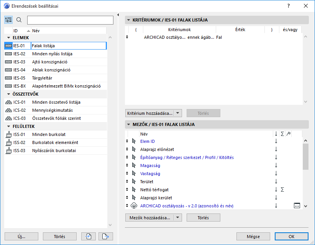Click the Mezők hozzáadása button
This screenshot has width=315, height=245.
(x=150, y=218)
